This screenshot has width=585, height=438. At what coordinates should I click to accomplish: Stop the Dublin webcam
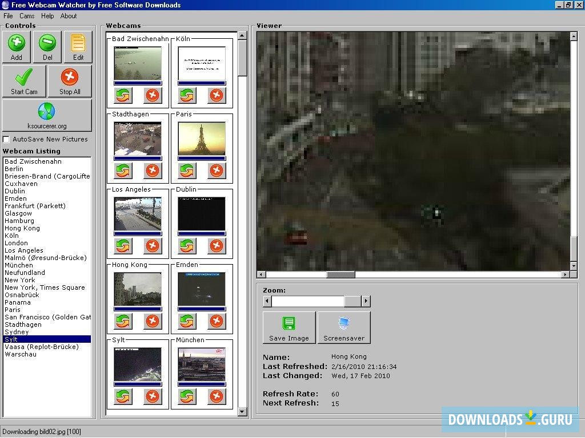point(217,246)
